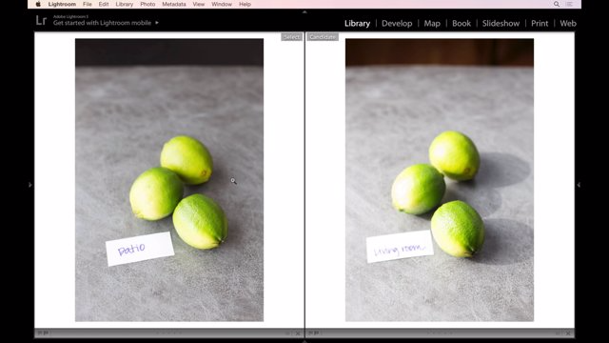Viewport: 609px width, 343px height.
Task: Open the Slideshow module
Action: (x=501, y=23)
